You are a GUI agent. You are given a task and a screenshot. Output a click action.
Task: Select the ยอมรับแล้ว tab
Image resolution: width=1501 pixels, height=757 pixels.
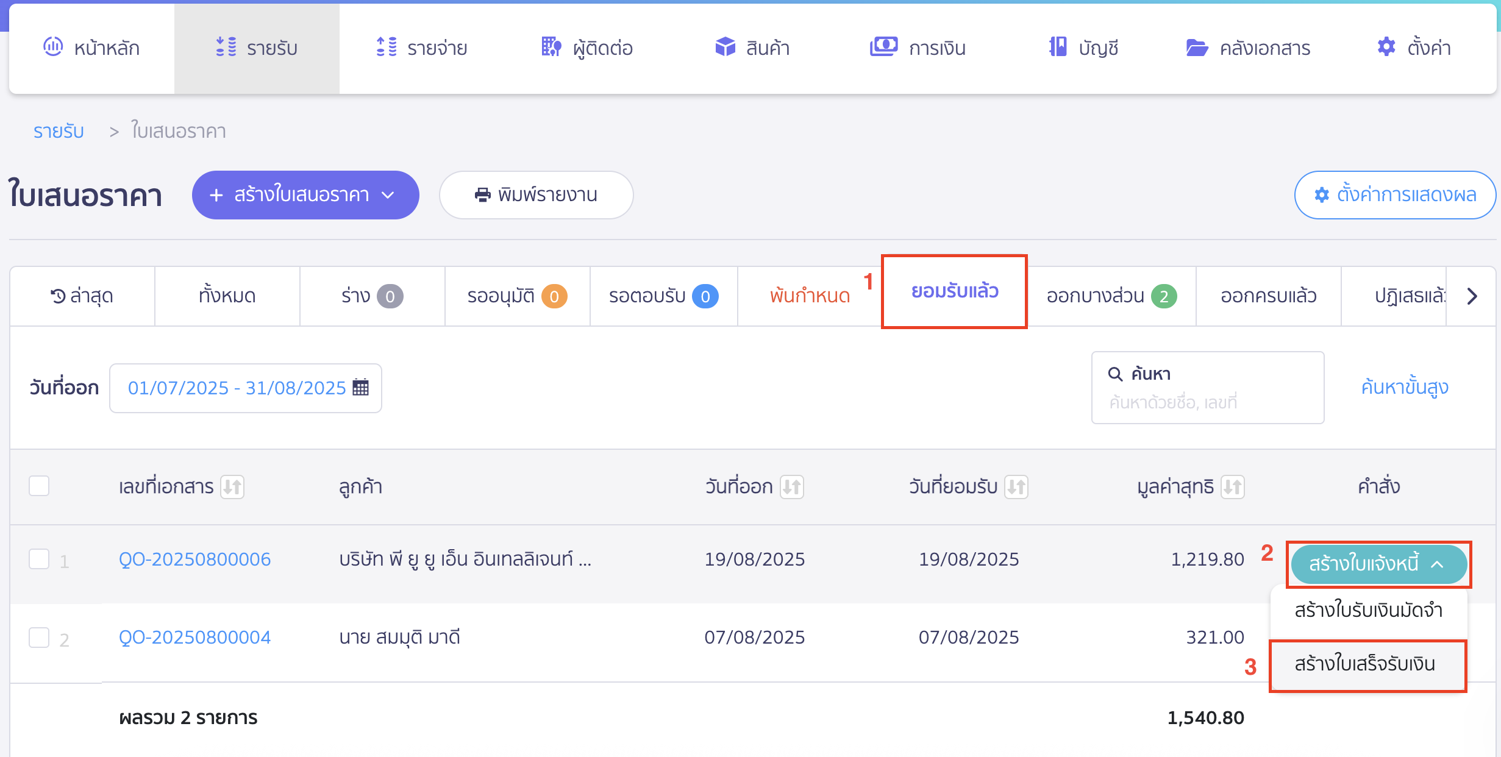955,291
